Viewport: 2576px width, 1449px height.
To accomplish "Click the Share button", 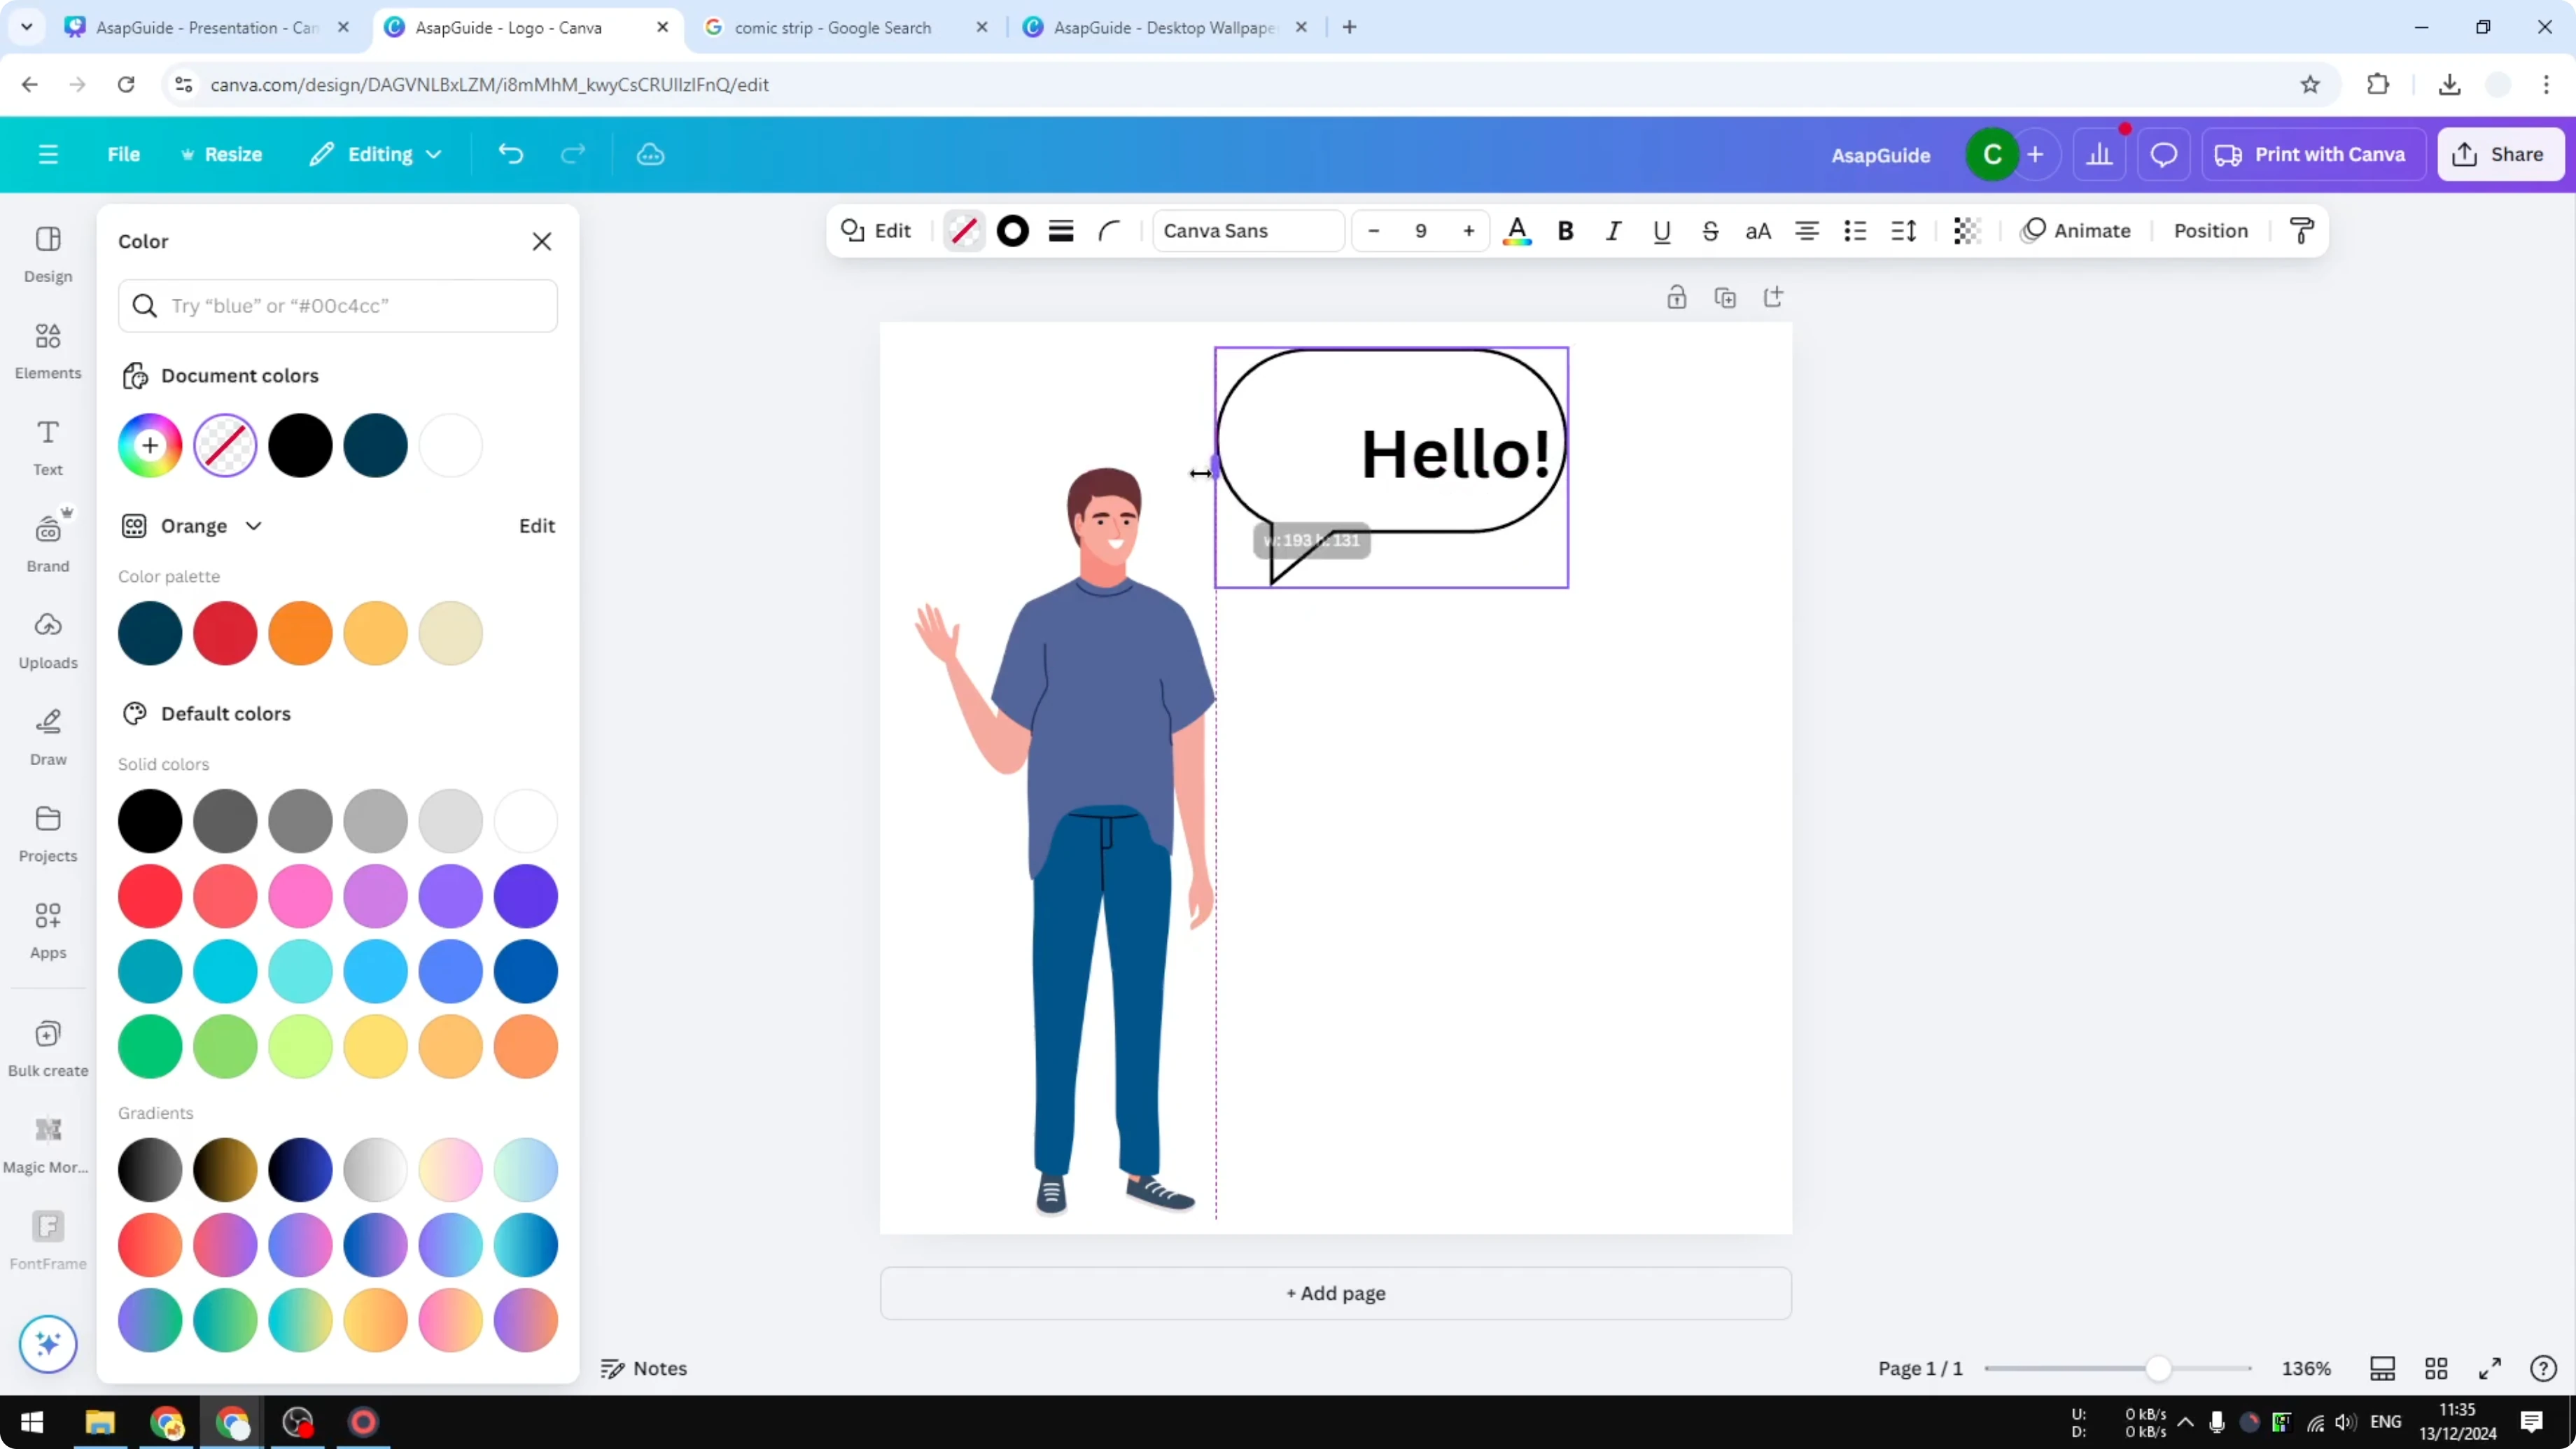I will 2501,154.
